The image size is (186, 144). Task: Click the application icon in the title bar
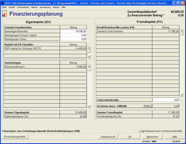[2, 3]
